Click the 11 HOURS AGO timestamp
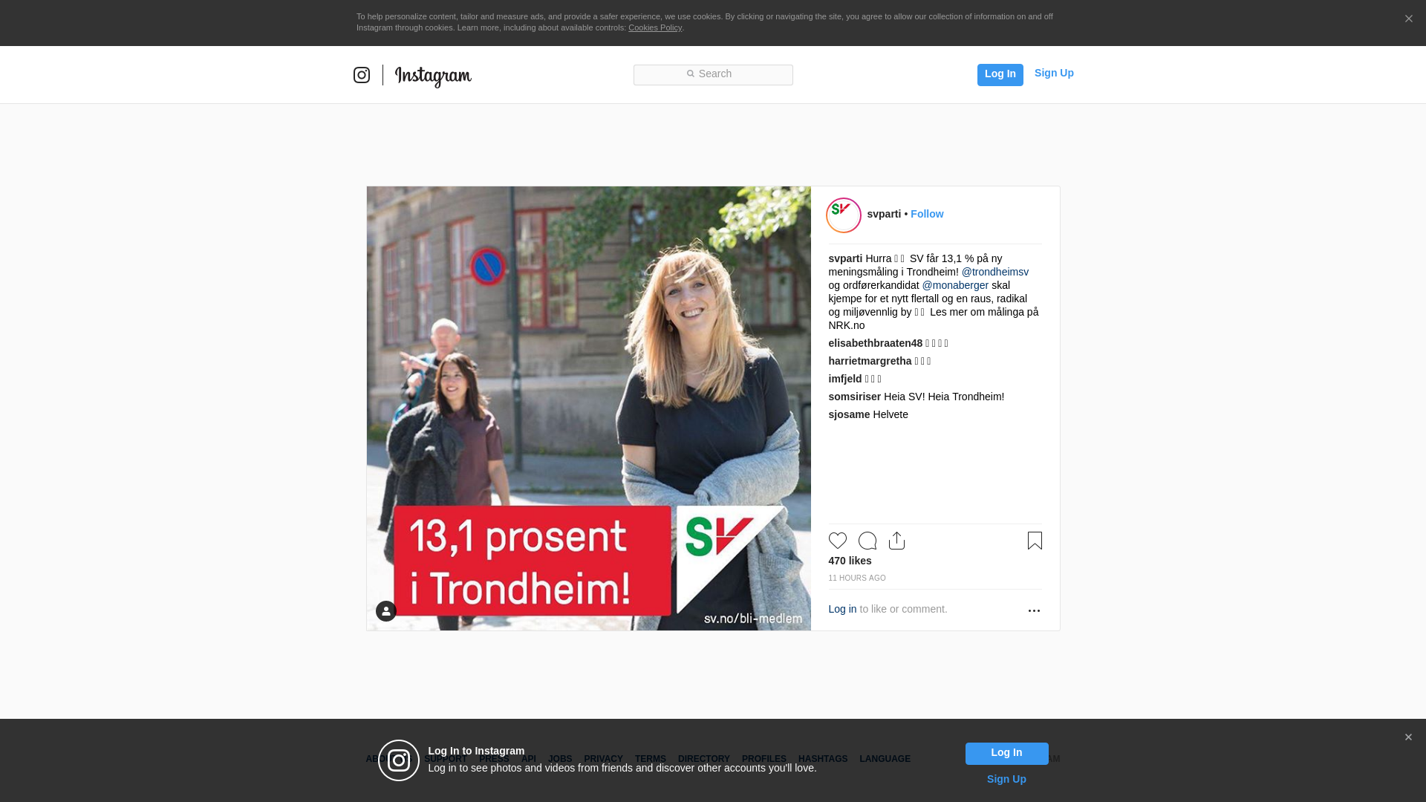 857,578
